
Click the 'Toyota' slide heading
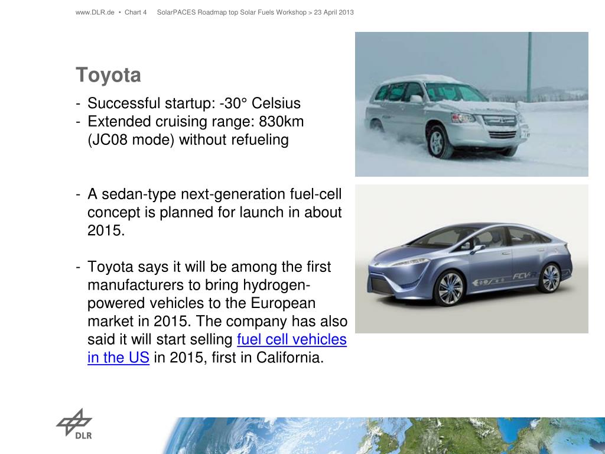click(x=109, y=75)
